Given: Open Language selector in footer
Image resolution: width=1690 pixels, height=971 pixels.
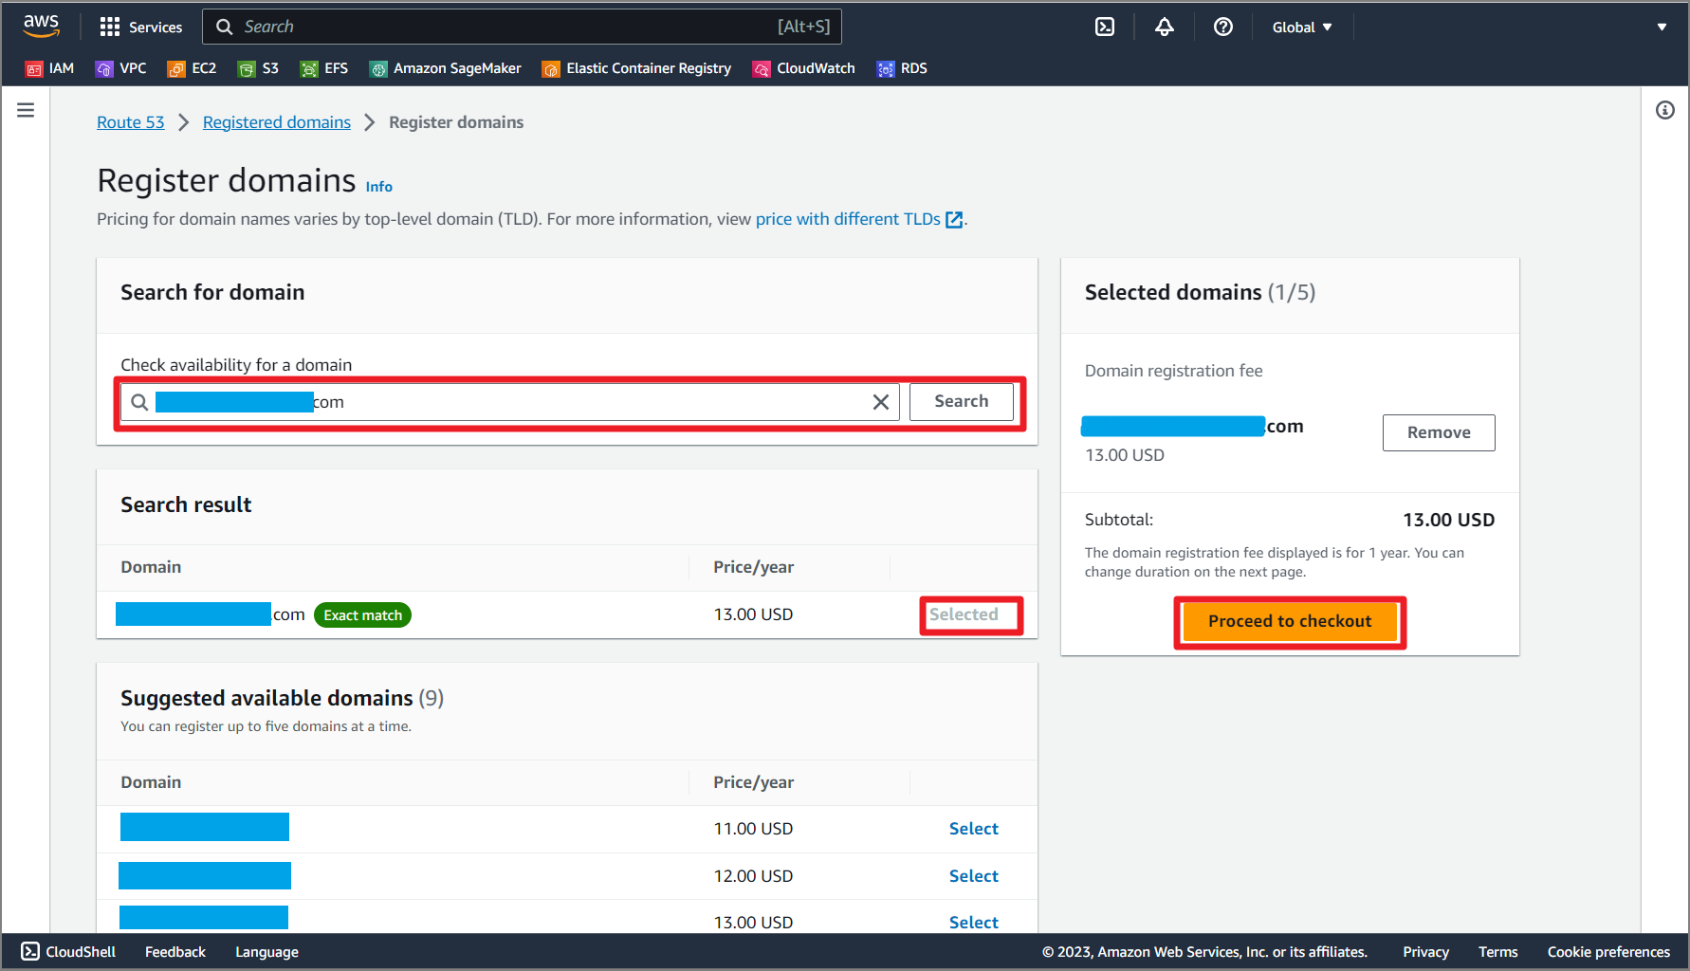Looking at the screenshot, I should [266, 952].
